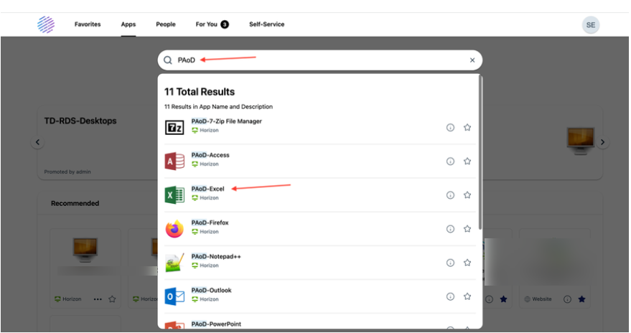Open the PAoD-Excel app icon

point(174,195)
